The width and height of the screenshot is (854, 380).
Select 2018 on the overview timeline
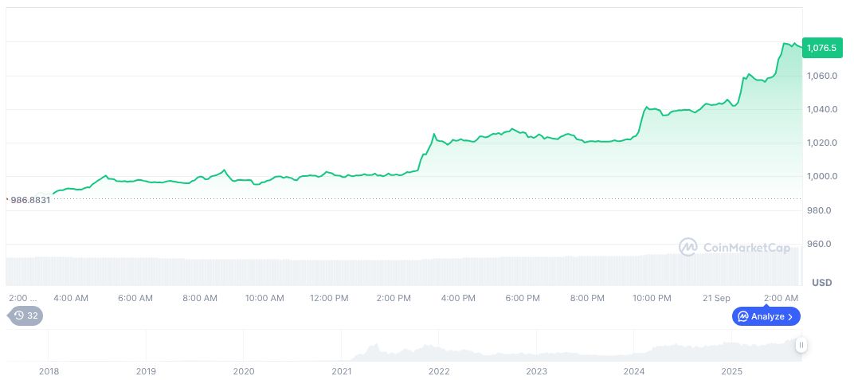(49, 371)
